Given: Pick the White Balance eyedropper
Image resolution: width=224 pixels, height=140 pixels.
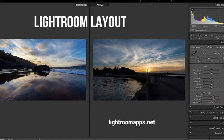Looking at the screenshot, I should pyautogui.click(x=194, y=54).
